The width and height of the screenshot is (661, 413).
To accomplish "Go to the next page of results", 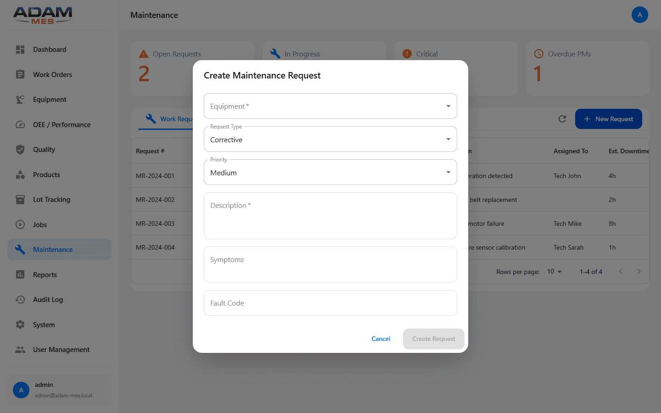I will [639, 271].
